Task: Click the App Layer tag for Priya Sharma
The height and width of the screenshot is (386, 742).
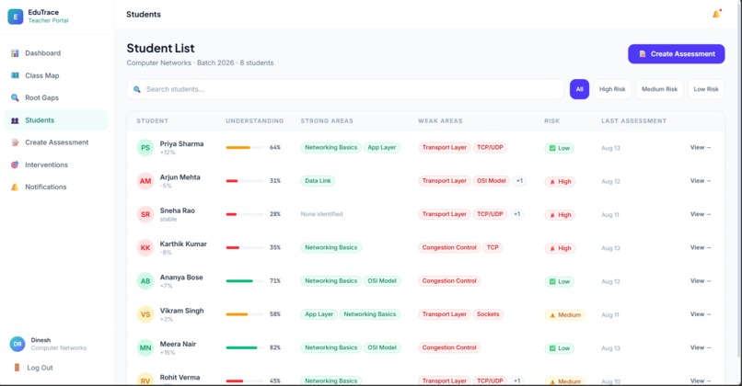Action: point(382,147)
